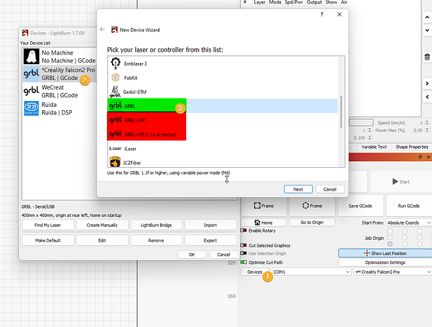Adjust the Speed (mm/m) stepper
This screenshot has width=432, height=327.
pos(427,123)
